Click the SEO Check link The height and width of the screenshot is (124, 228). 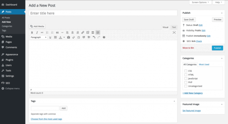pyautogui.click(x=199, y=41)
